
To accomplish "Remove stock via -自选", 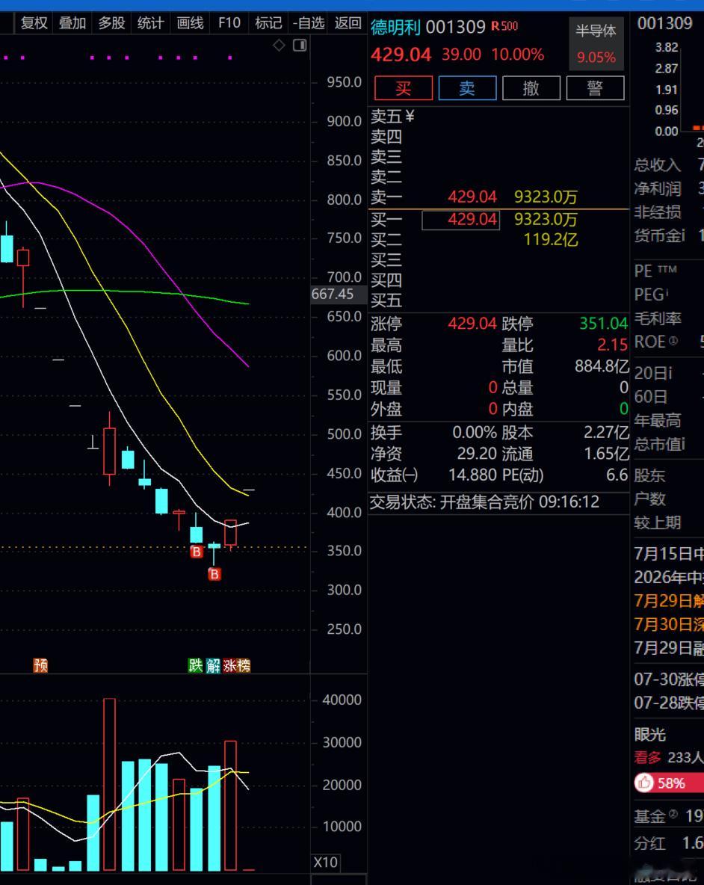I will pyautogui.click(x=309, y=23).
